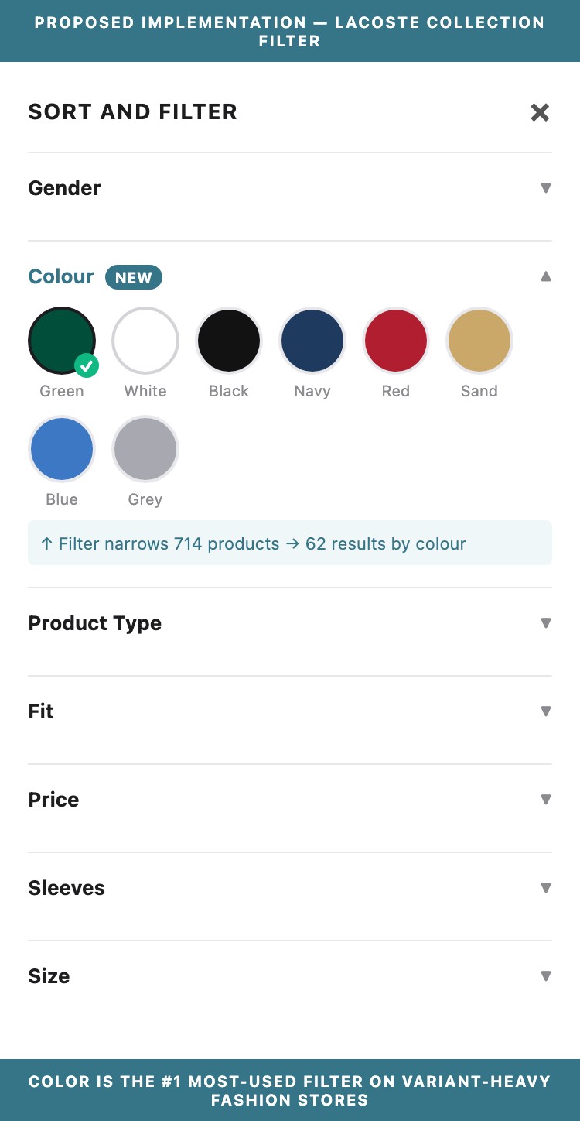Screen dimensions: 580x1121
Task: Select the Grey colour swatch
Action: point(145,449)
